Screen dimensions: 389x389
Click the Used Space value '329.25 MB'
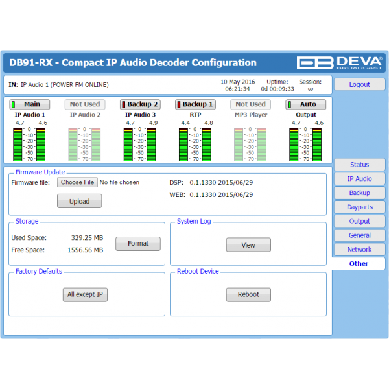[87, 238]
